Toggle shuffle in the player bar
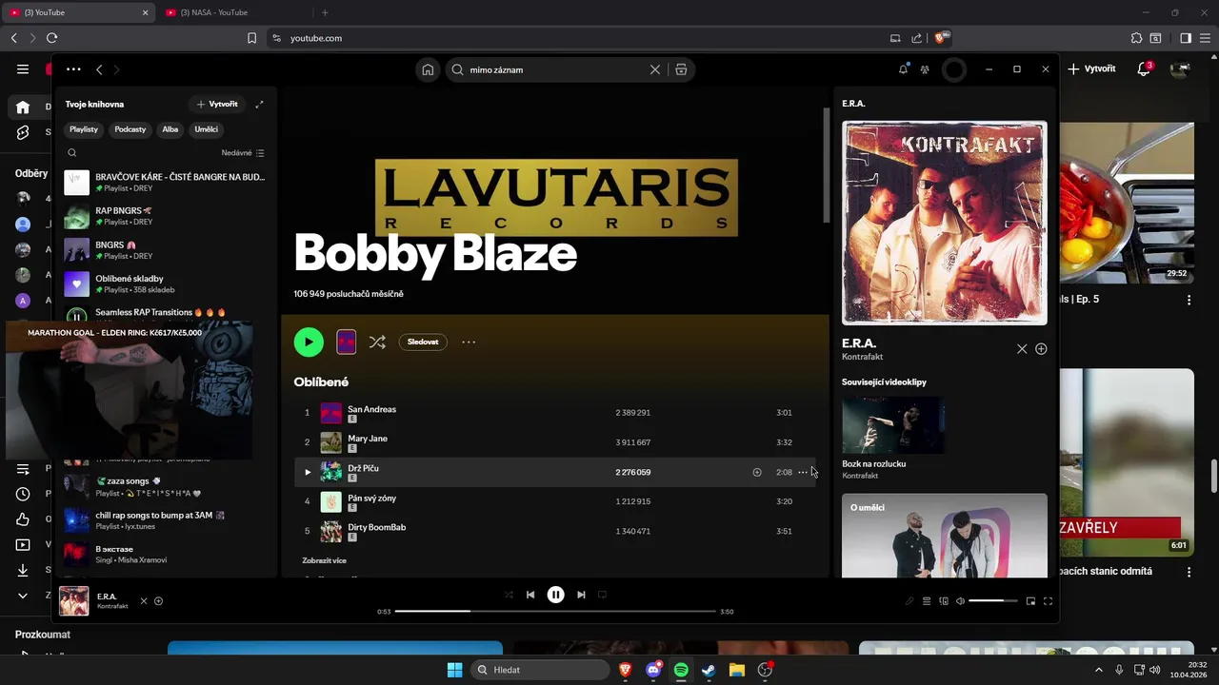The image size is (1219, 685). (x=508, y=595)
